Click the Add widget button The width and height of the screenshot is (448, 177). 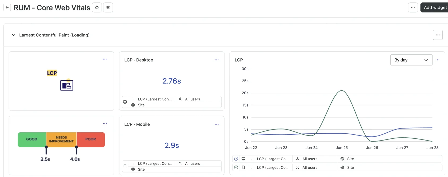coord(435,7)
